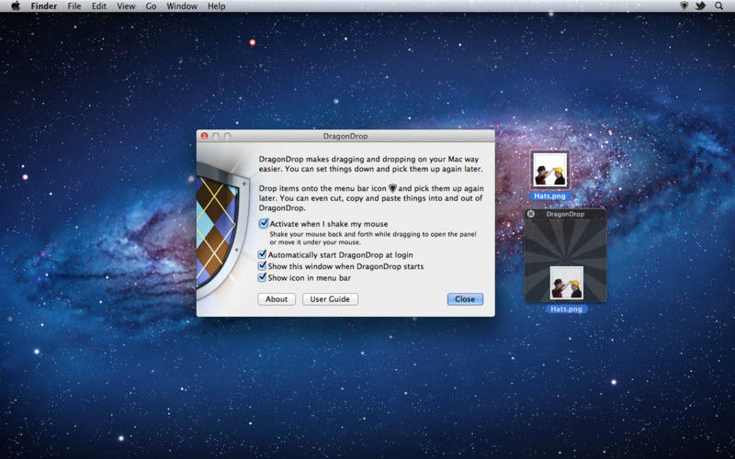Open the Twitter bird menu bar icon
Screen dimensions: 735x459
(700, 6)
